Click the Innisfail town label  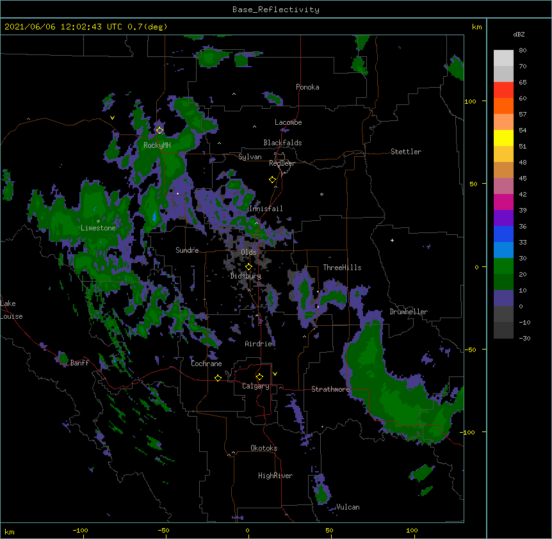266,209
